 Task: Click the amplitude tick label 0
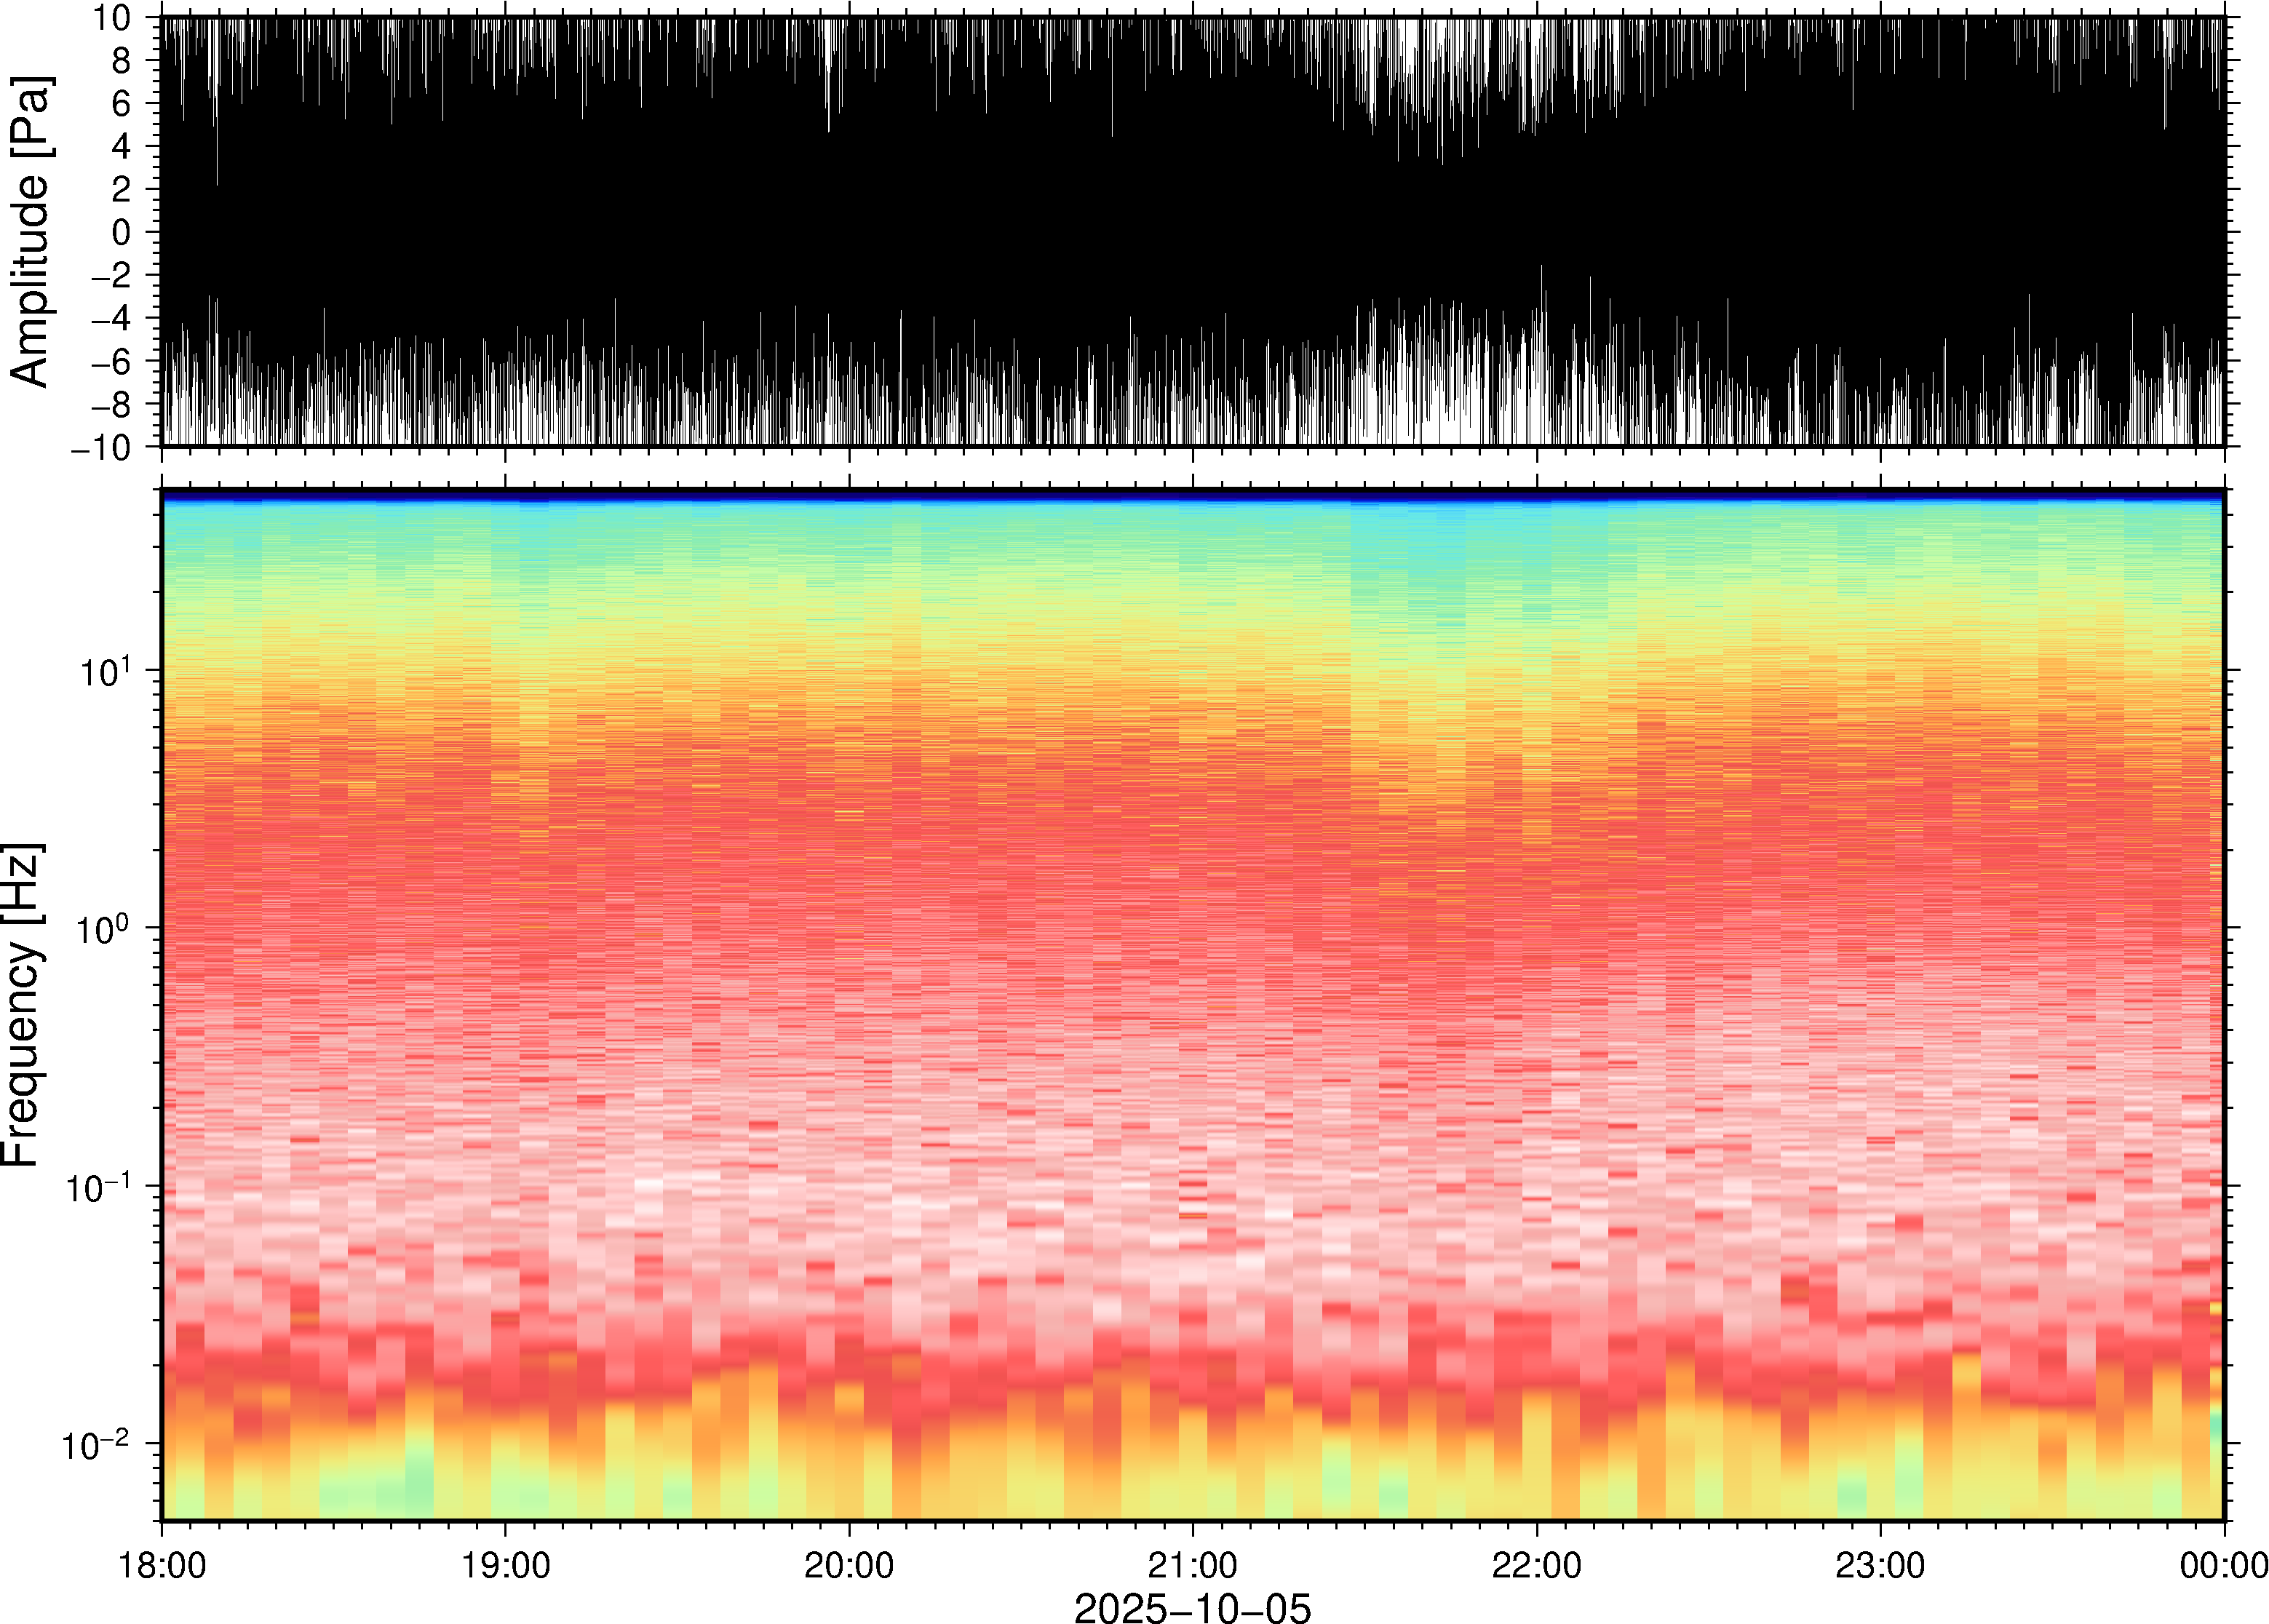121,233
